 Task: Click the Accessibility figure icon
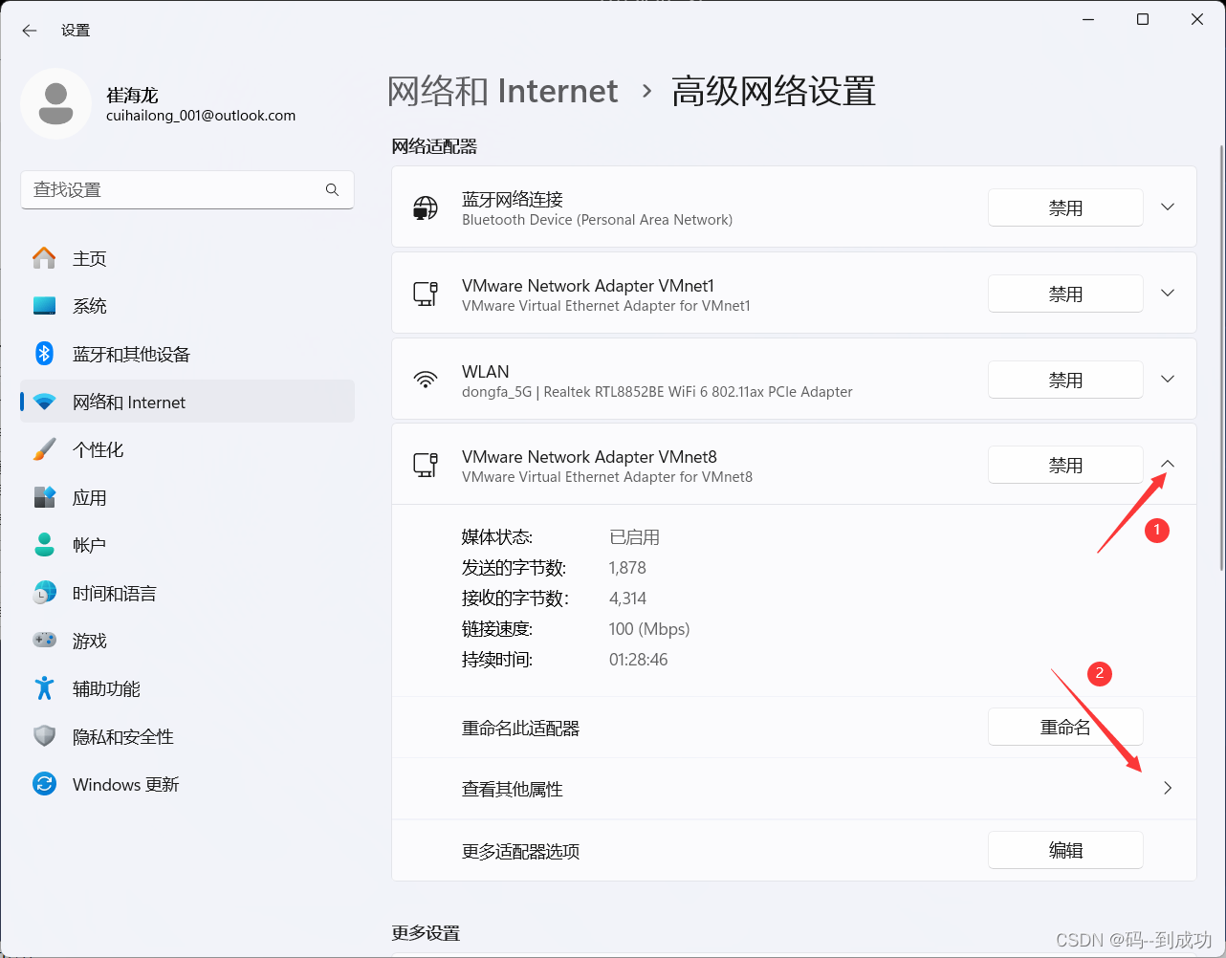tap(44, 688)
